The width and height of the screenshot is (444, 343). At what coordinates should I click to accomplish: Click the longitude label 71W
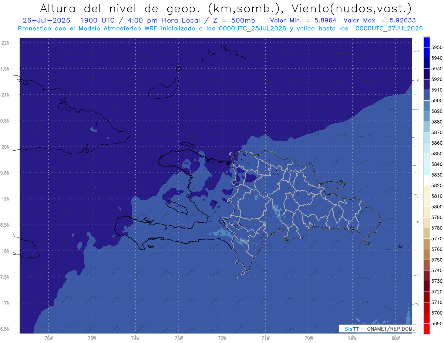tap(265, 338)
